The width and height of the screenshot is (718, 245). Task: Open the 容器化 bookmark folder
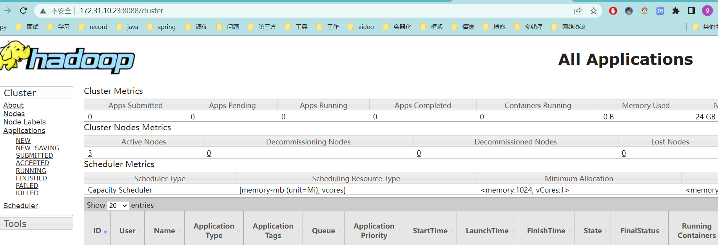(x=397, y=27)
